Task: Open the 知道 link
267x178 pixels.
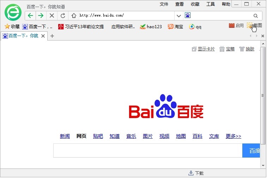Action: click(x=115, y=136)
